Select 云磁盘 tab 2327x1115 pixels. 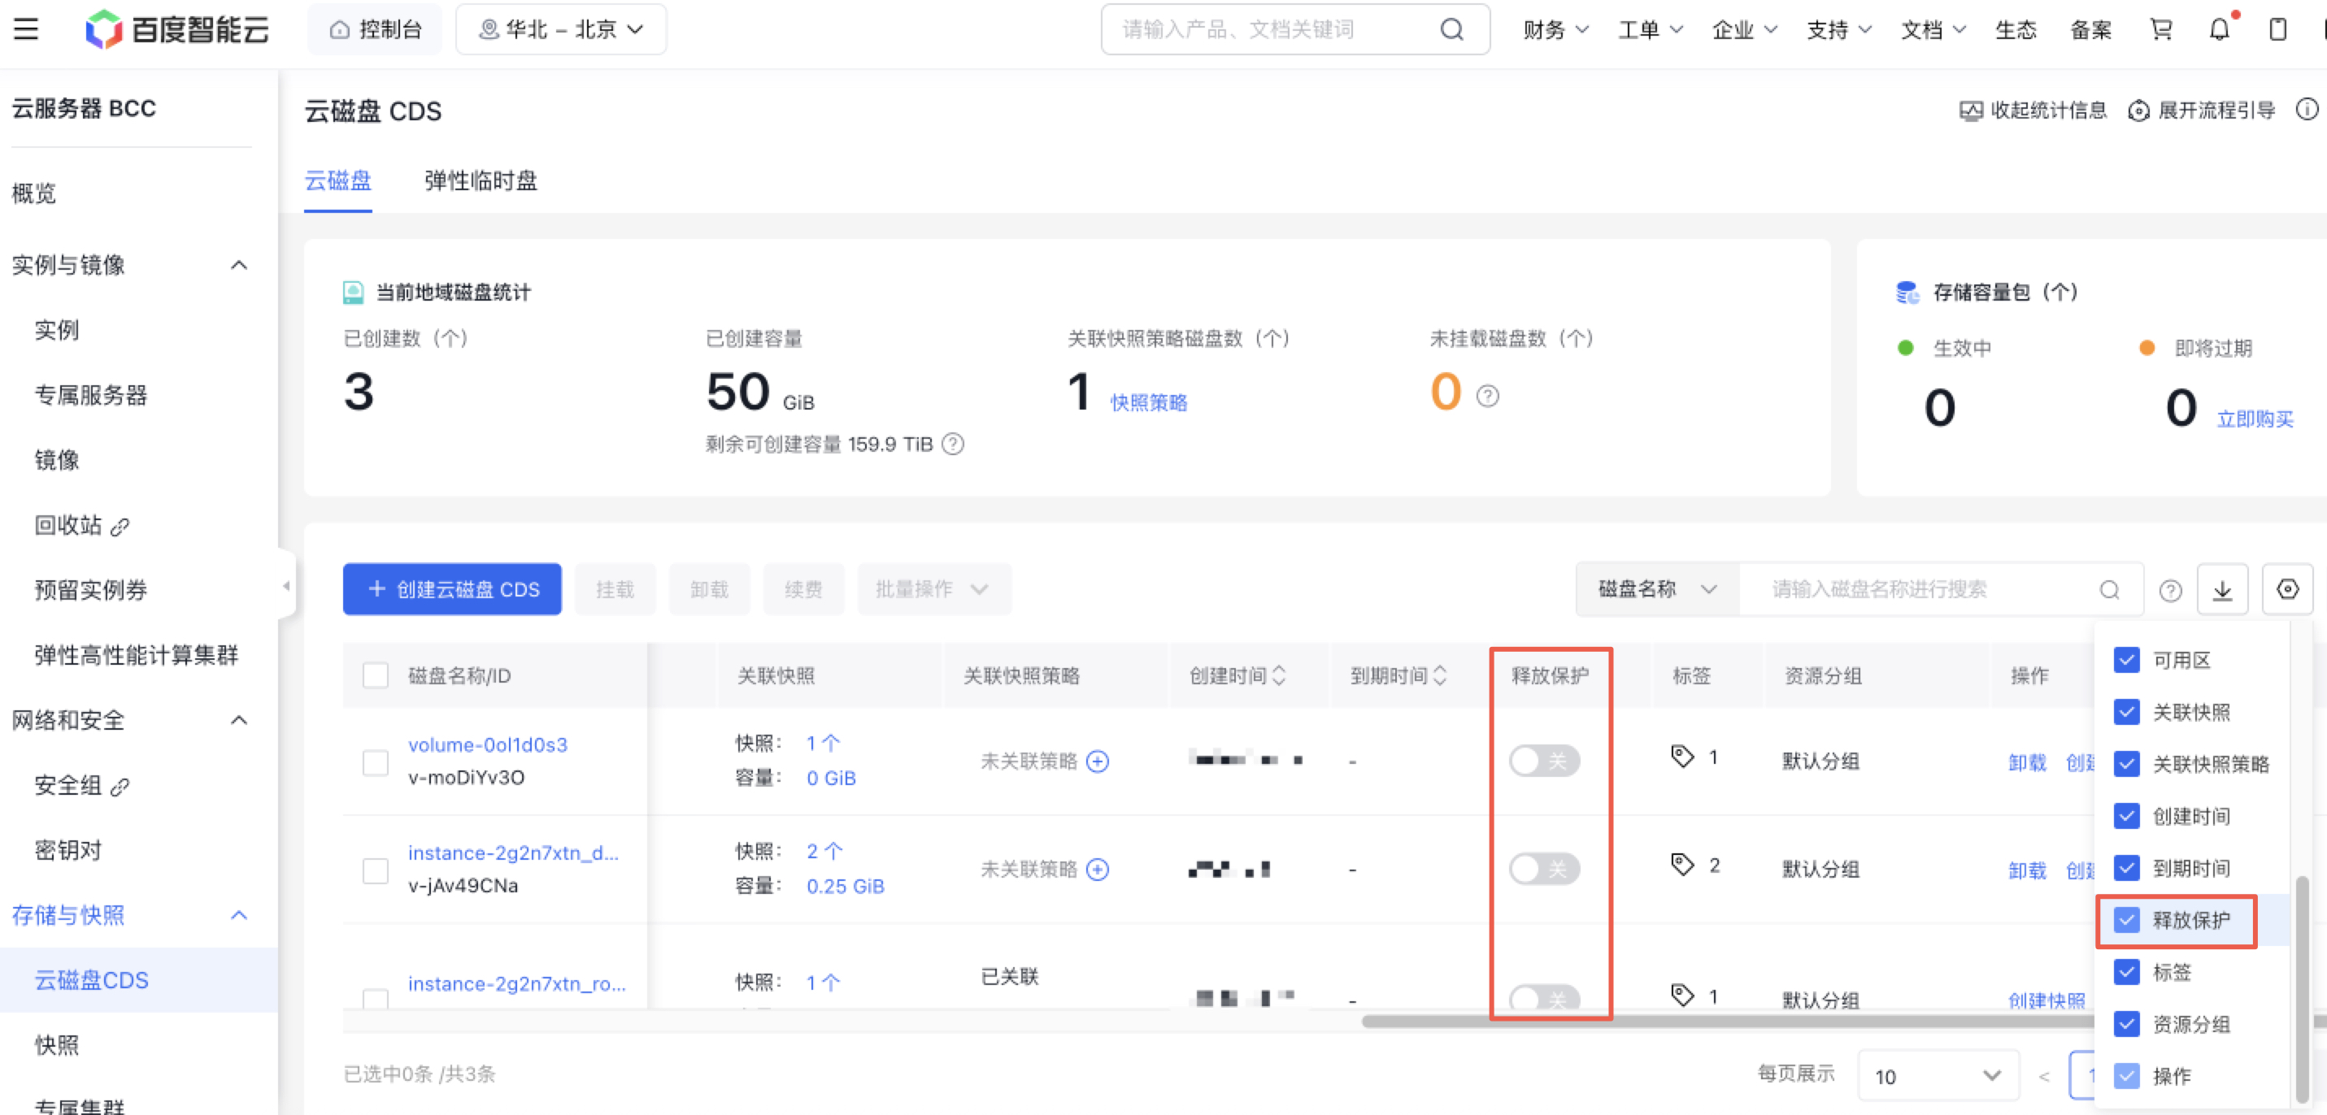click(x=338, y=180)
